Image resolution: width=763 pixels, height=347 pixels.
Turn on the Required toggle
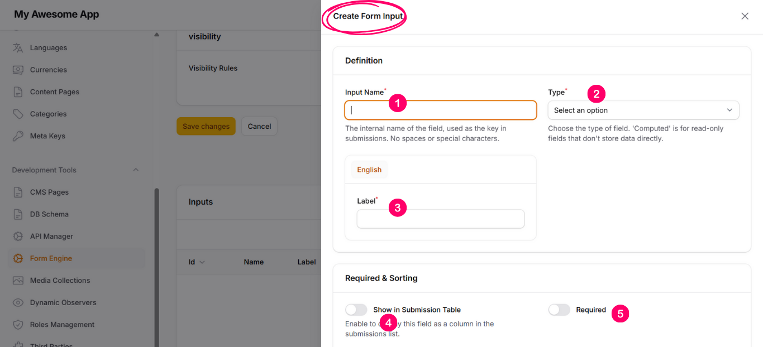click(x=559, y=310)
